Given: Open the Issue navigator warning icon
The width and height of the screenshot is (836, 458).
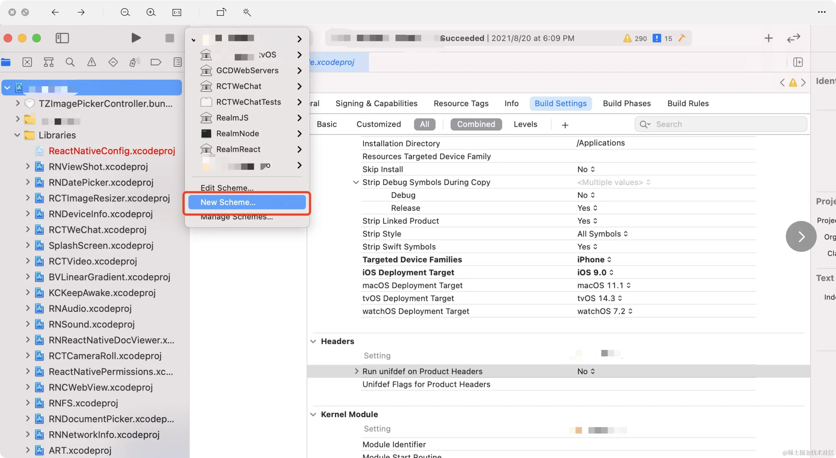Looking at the screenshot, I should coord(91,62).
